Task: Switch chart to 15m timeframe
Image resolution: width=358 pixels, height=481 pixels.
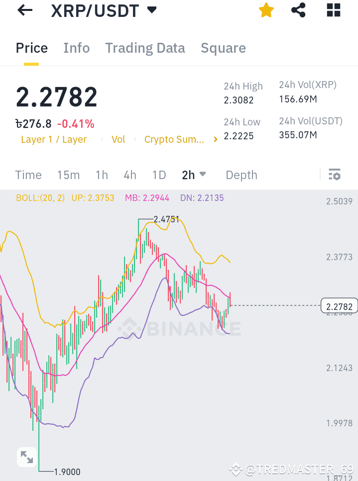Action: (x=68, y=175)
